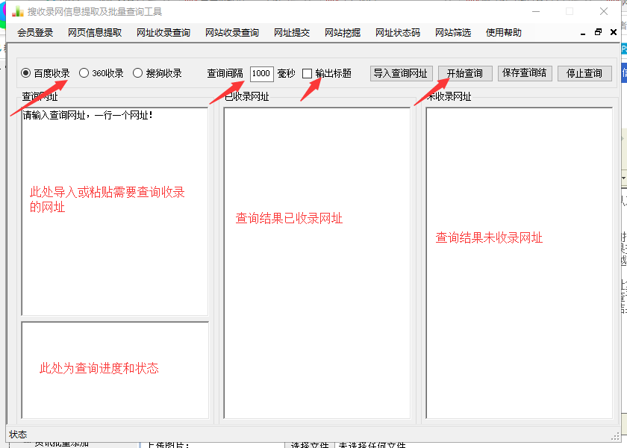The height and width of the screenshot is (448, 627).
Task: Stop the query with 停止查询
Action: click(x=584, y=73)
